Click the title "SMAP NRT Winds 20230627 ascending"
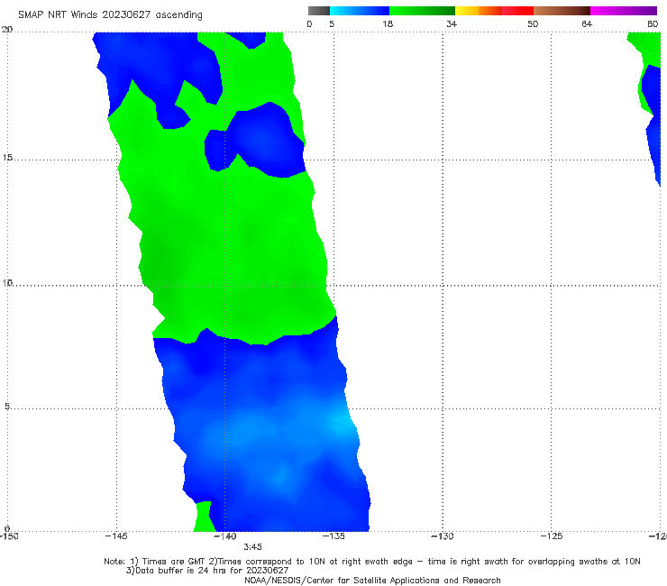 point(110,15)
